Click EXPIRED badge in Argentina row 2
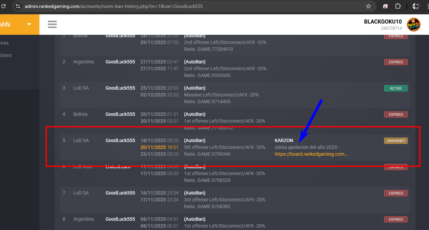 pyautogui.click(x=395, y=62)
